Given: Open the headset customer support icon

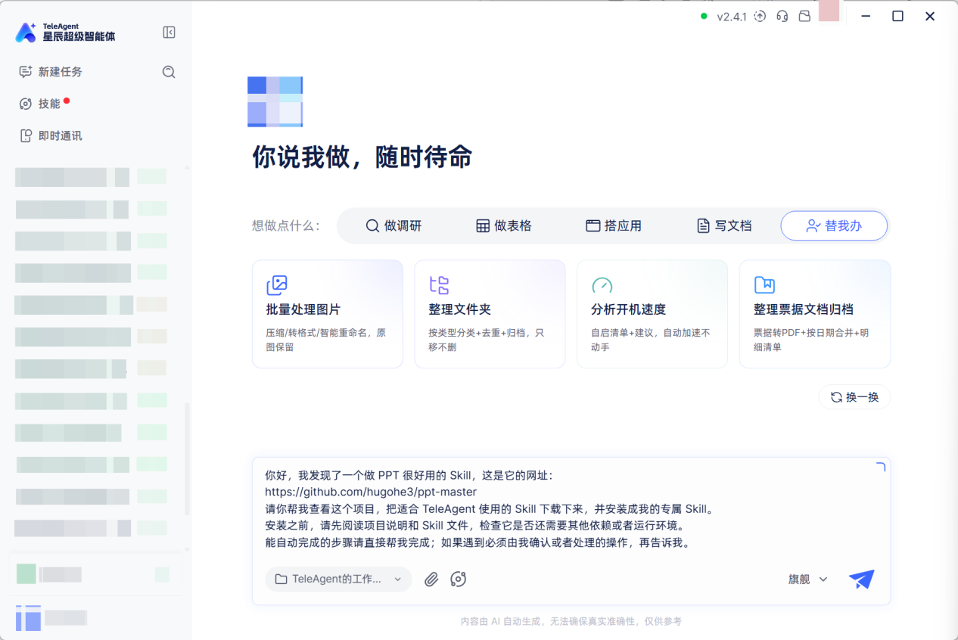Looking at the screenshot, I should click(783, 16).
